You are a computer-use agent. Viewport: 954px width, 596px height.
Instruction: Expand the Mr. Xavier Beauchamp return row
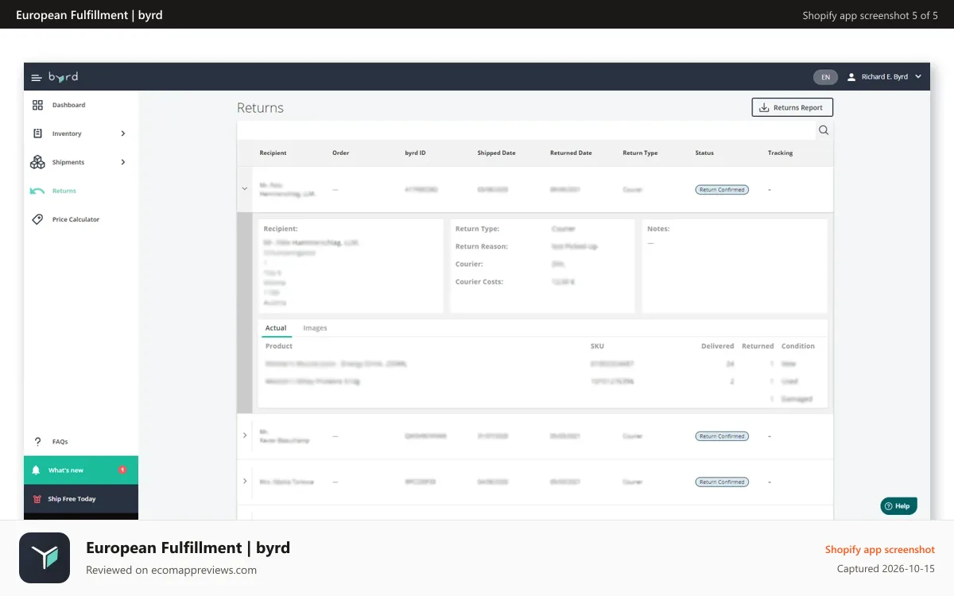(x=245, y=435)
